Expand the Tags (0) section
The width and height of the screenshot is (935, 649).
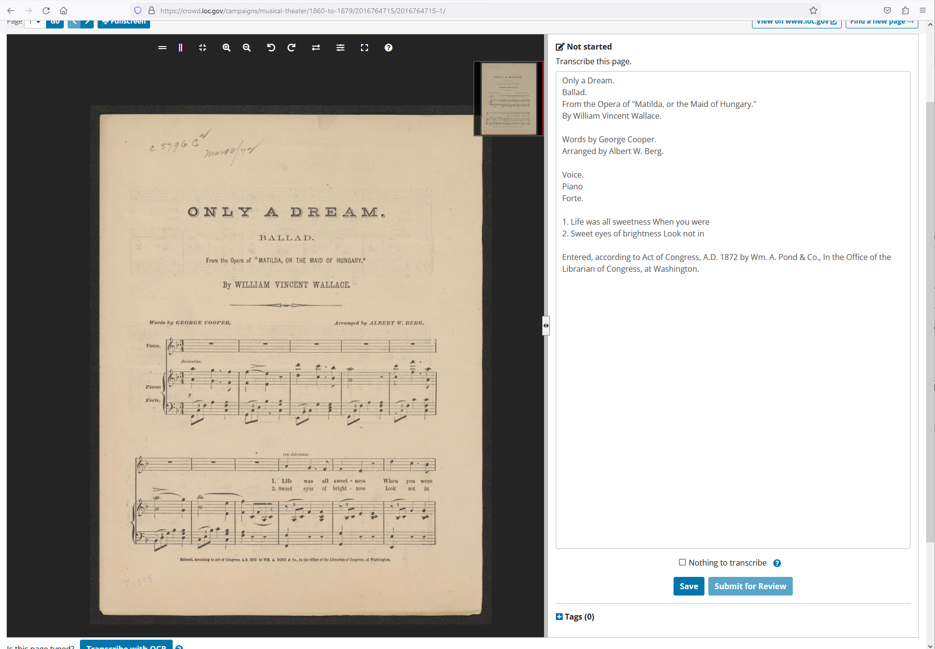click(x=575, y=617)
